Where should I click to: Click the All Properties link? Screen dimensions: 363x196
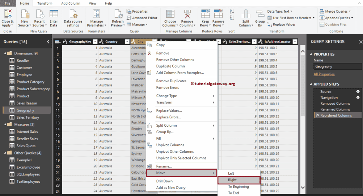pyautogui.click(x=324, y=74)
